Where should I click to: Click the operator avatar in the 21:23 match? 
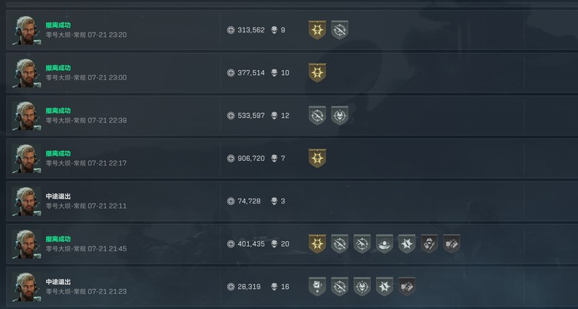26,287
